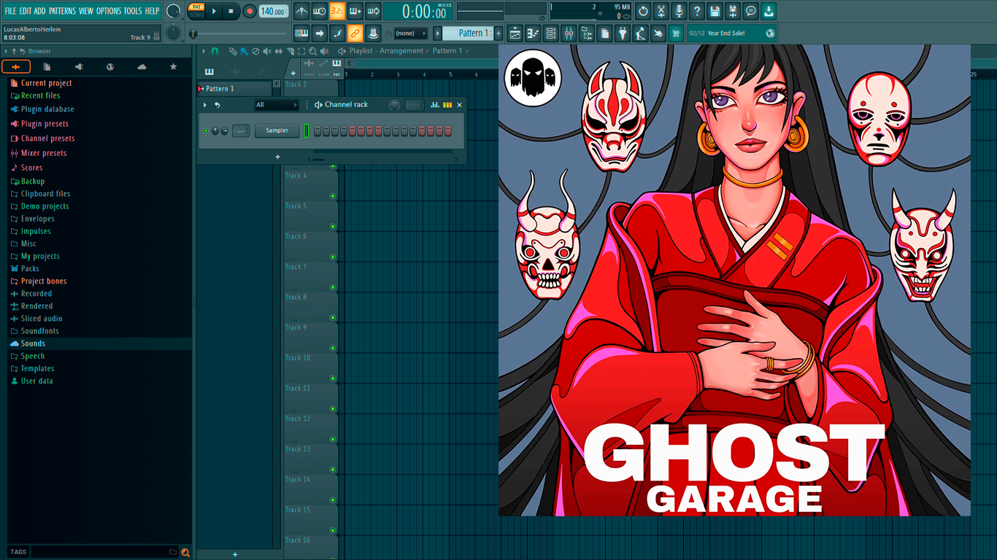Click the record button
The width and height of the screenshot is (997, 560).
click(x=250, y=11)
